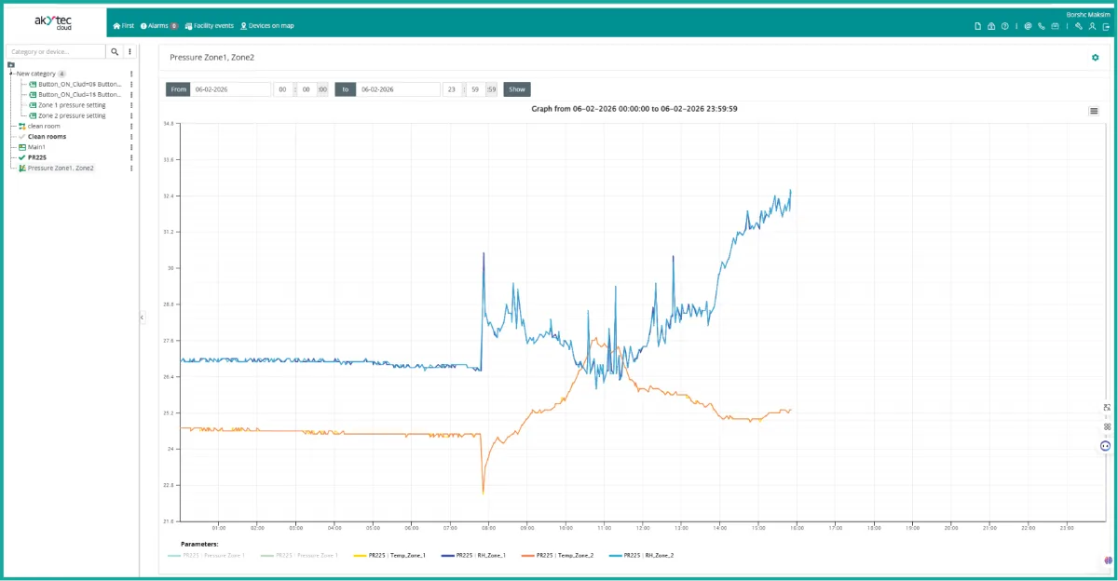1118x581 pixels.
Task: Click the Show button
Action: click(x=517, y=89)
